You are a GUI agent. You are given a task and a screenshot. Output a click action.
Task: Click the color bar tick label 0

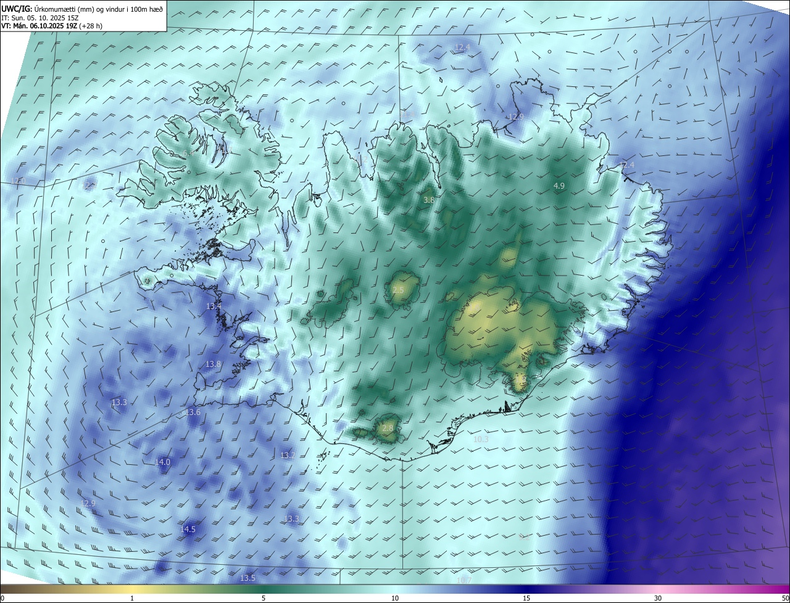pyautogui.click(x=2, y=599)
